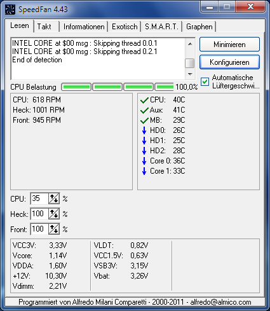Close the SpeedFan window
270x311 pixels.
point(250,7)
